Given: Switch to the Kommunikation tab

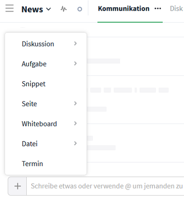Looking at the screenshot, I should tap(124, 9).
